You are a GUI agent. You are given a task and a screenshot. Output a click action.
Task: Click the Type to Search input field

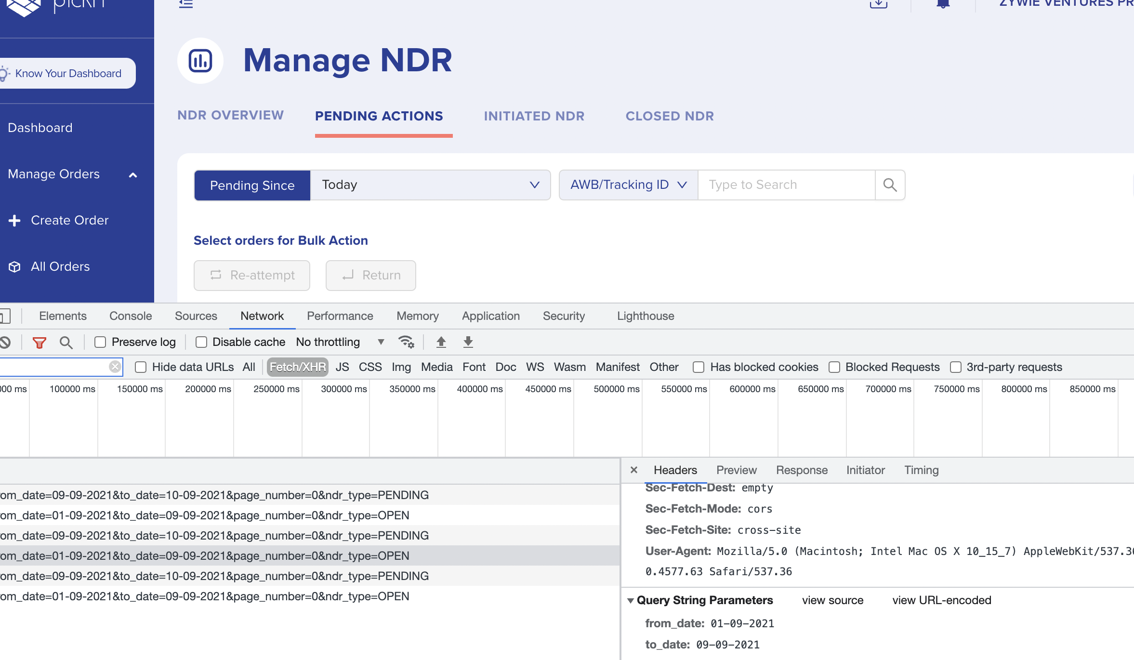pos(787,185)
